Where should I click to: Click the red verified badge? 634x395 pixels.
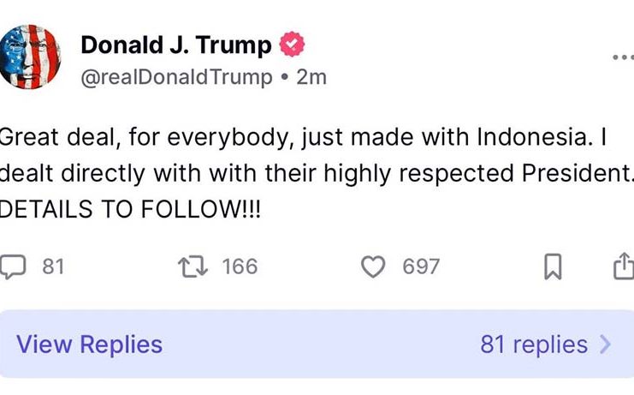[293, 45]
